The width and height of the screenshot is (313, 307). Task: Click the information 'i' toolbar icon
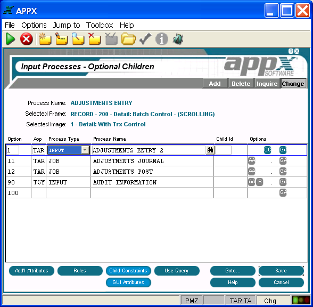click(x=161, y=39)
